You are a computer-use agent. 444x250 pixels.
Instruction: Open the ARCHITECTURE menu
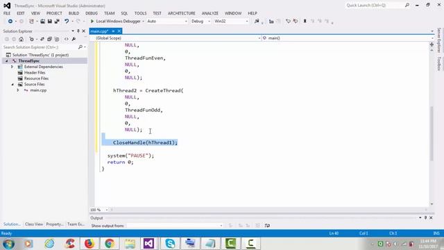click(182, 13)
